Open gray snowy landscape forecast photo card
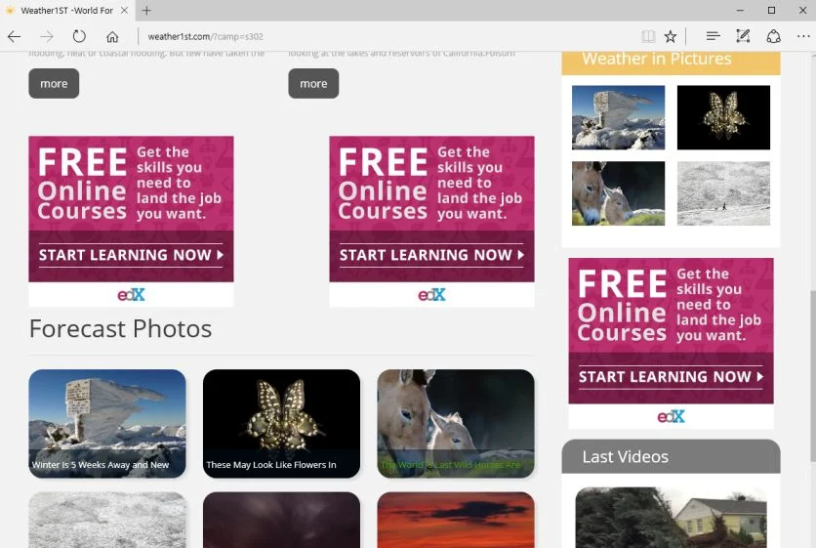 click(x=107, y=520)
